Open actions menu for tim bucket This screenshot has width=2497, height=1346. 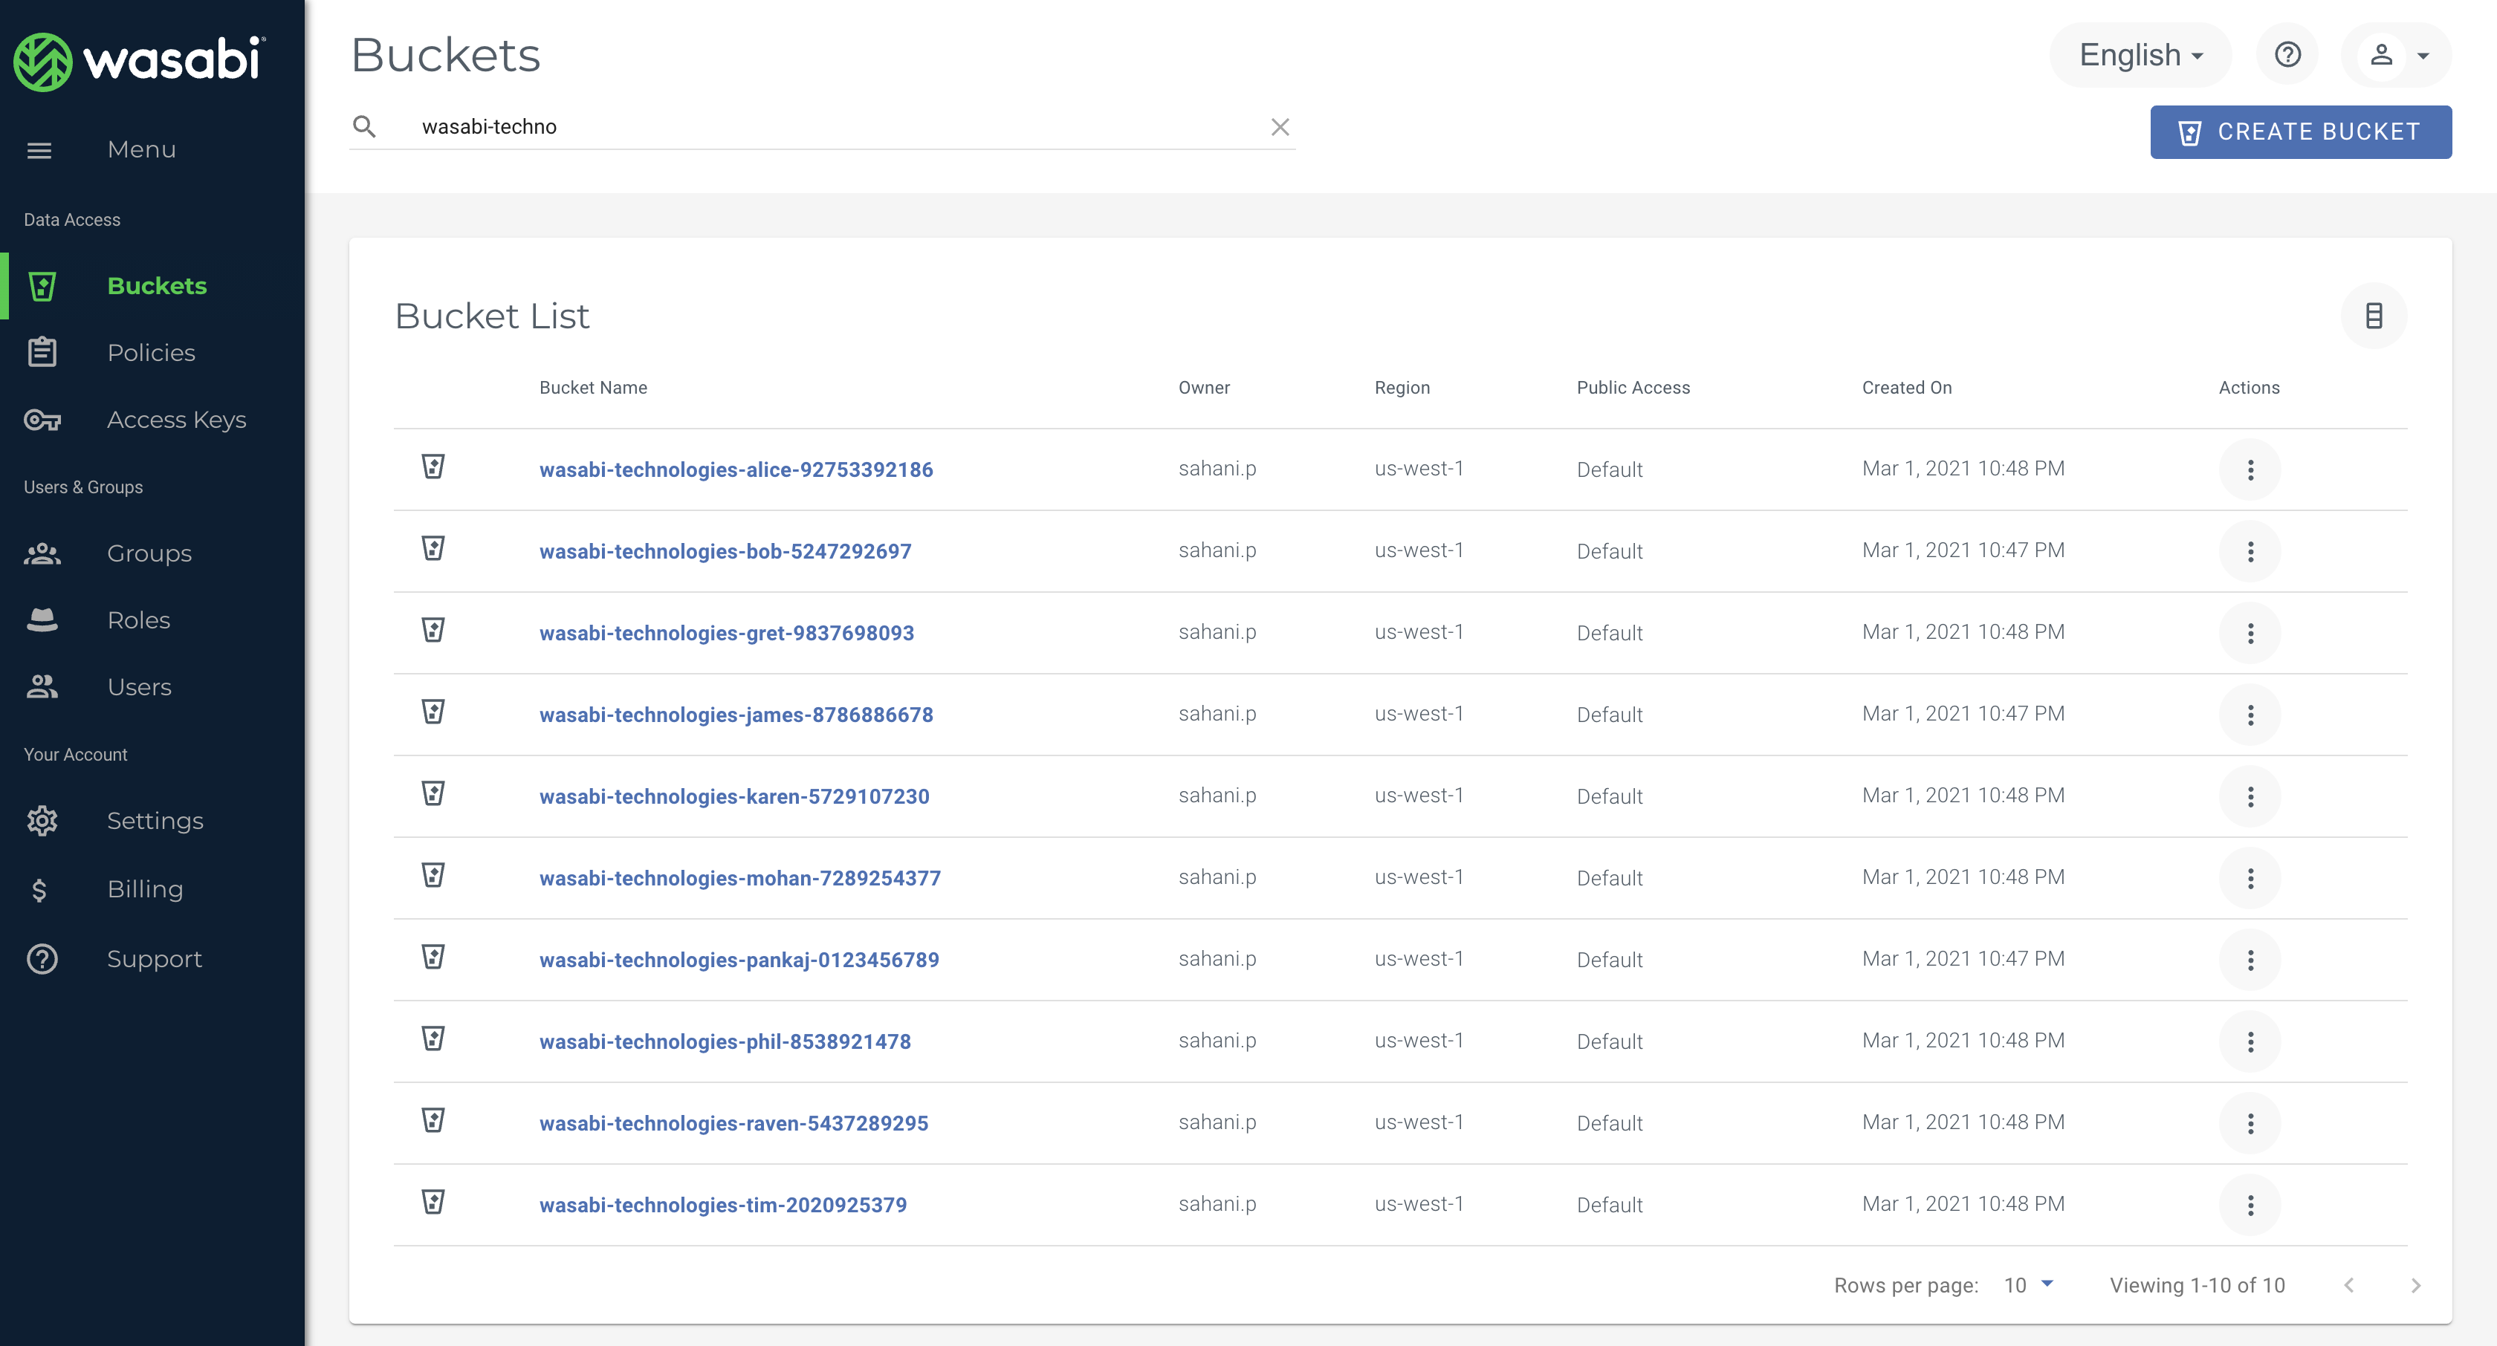pos(2250,1206)
